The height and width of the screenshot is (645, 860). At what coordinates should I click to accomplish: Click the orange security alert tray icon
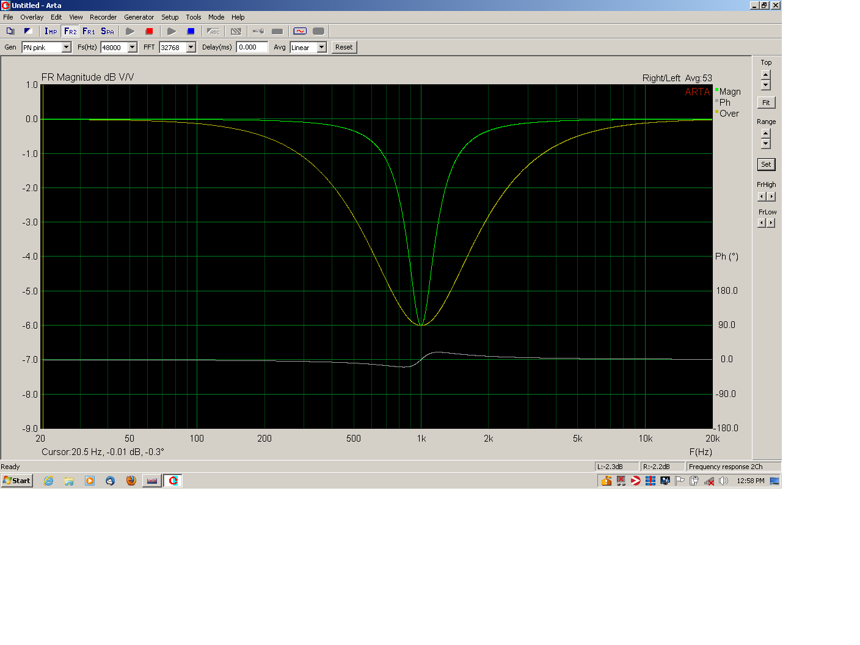(x=607, y=481)
